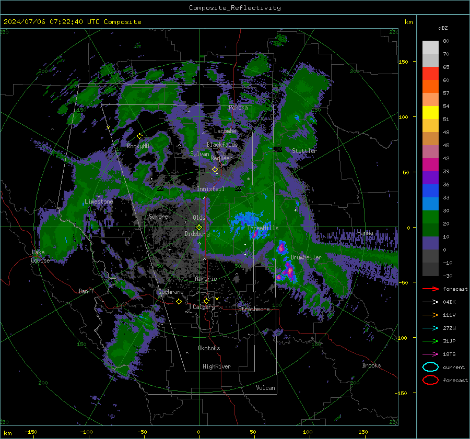Viewport: 470px width, 439px height.
Task: Click the Stettler city label
Action: pyautogui.click(x=304, y=151)
